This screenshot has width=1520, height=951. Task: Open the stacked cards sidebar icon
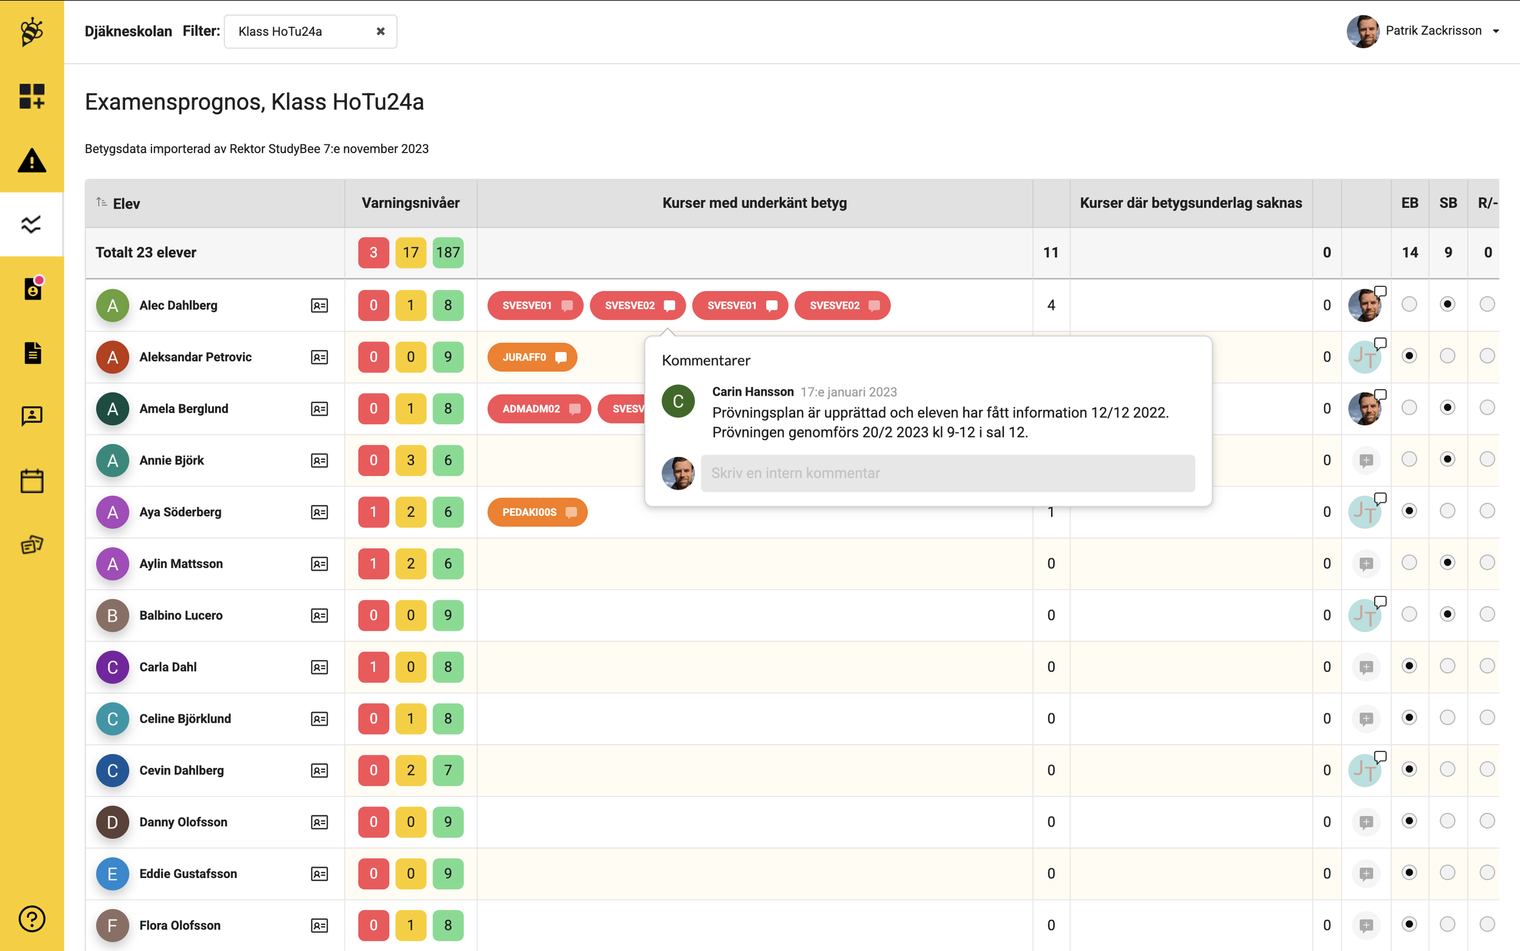pos(32,544)
